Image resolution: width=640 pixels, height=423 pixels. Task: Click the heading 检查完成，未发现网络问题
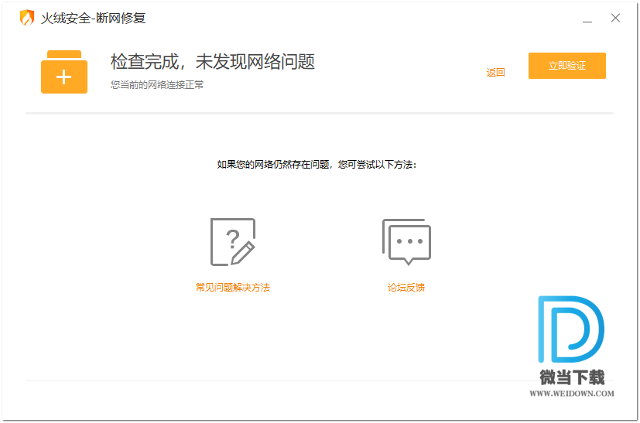(x=212, y=62)
